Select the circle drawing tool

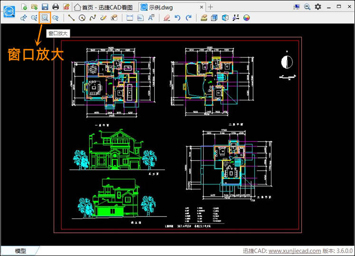82,18
